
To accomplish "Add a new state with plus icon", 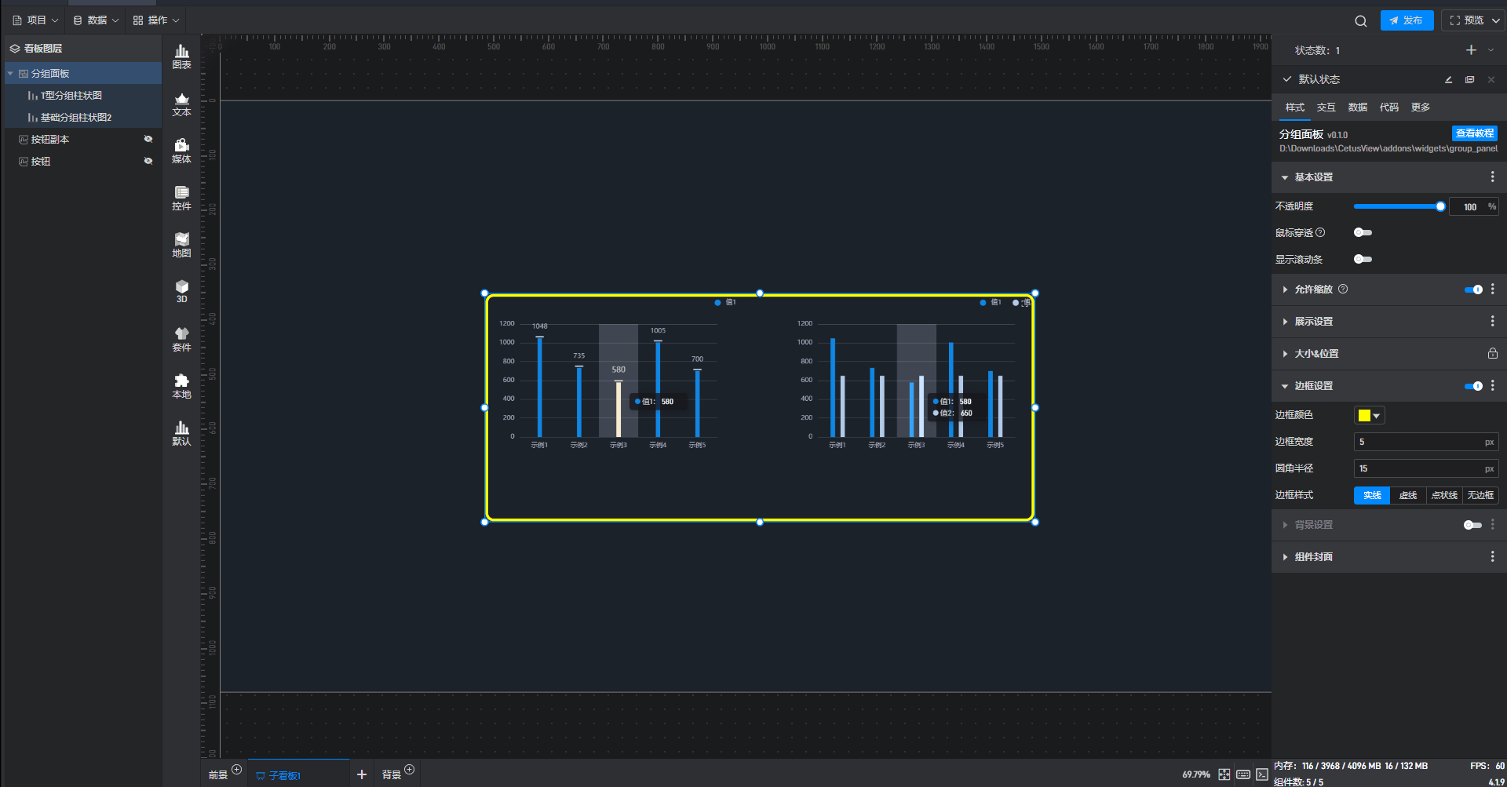I will 1470,50.
